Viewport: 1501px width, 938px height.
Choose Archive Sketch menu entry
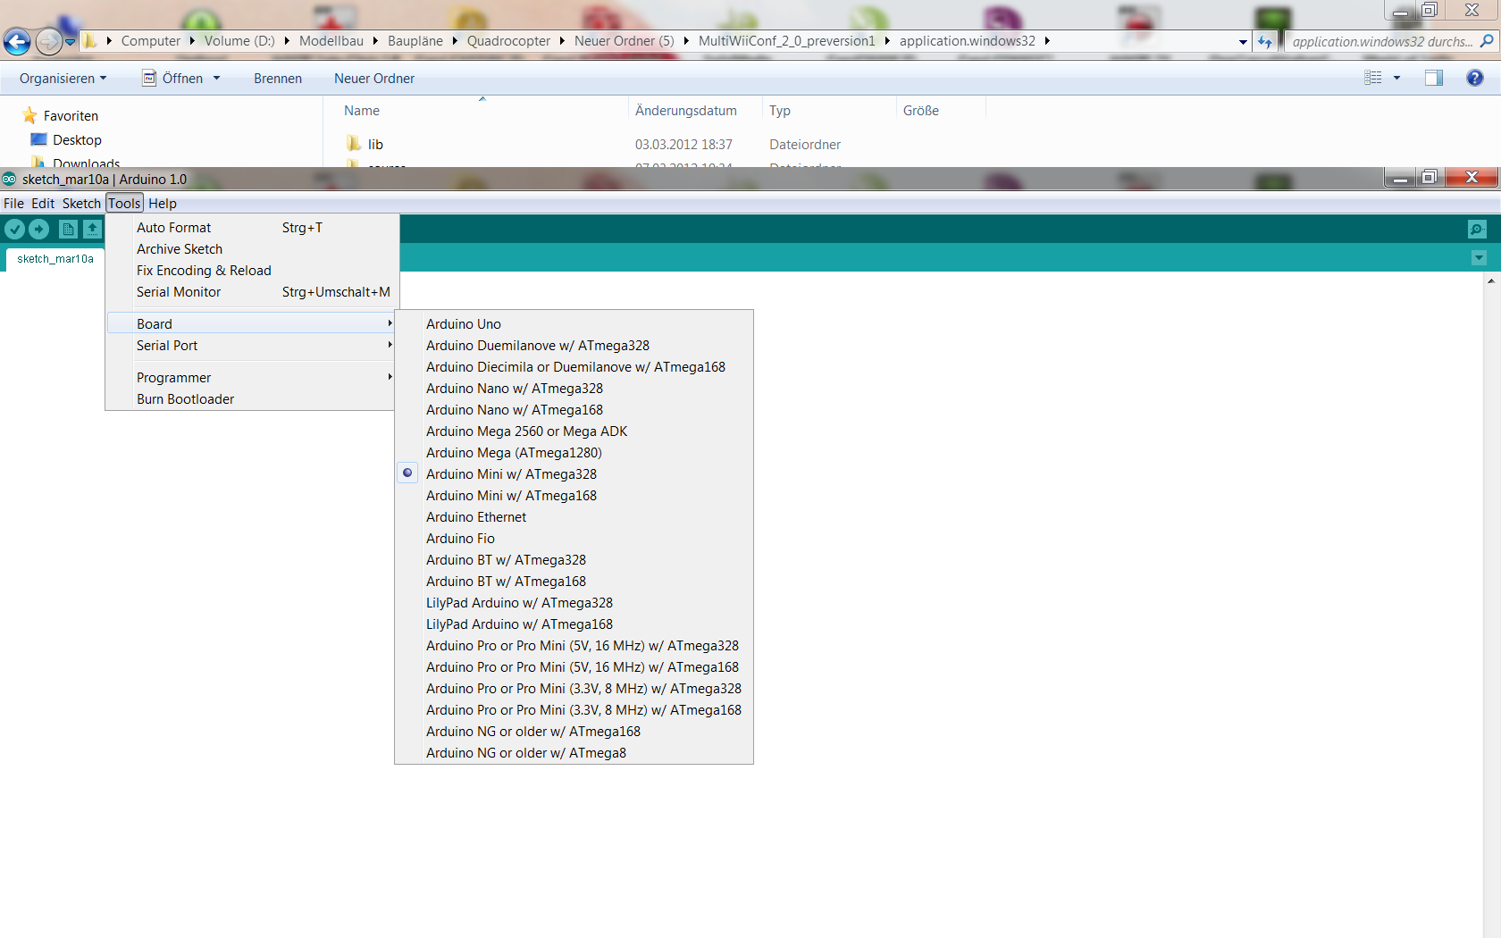[x=250, y=249]
